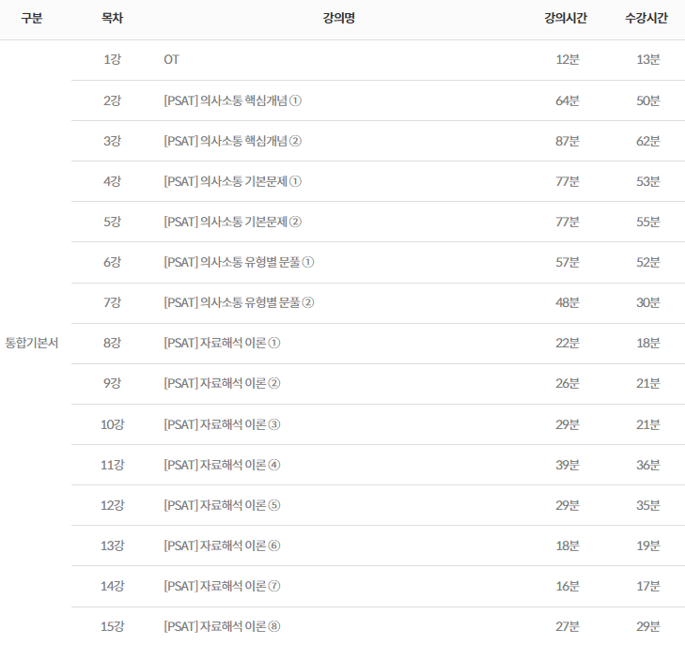Select lecture [PSAT] 의사소통 핵심개념 ②

tap(232, 142)
